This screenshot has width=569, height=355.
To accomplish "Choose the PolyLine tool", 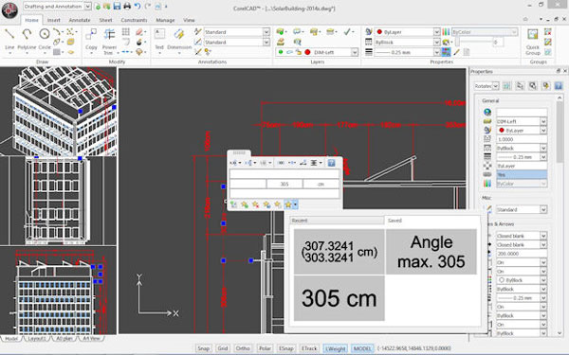I will tap(27, 39).
